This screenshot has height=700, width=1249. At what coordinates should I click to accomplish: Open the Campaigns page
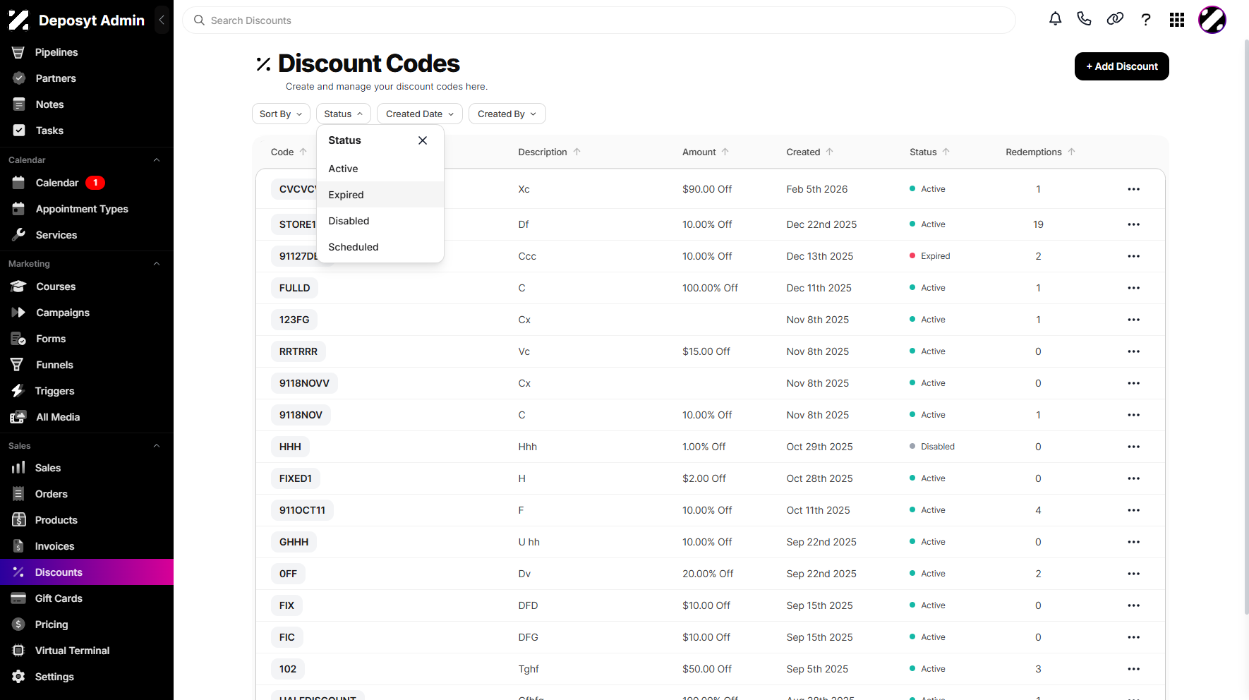click(x=87, y=313)
